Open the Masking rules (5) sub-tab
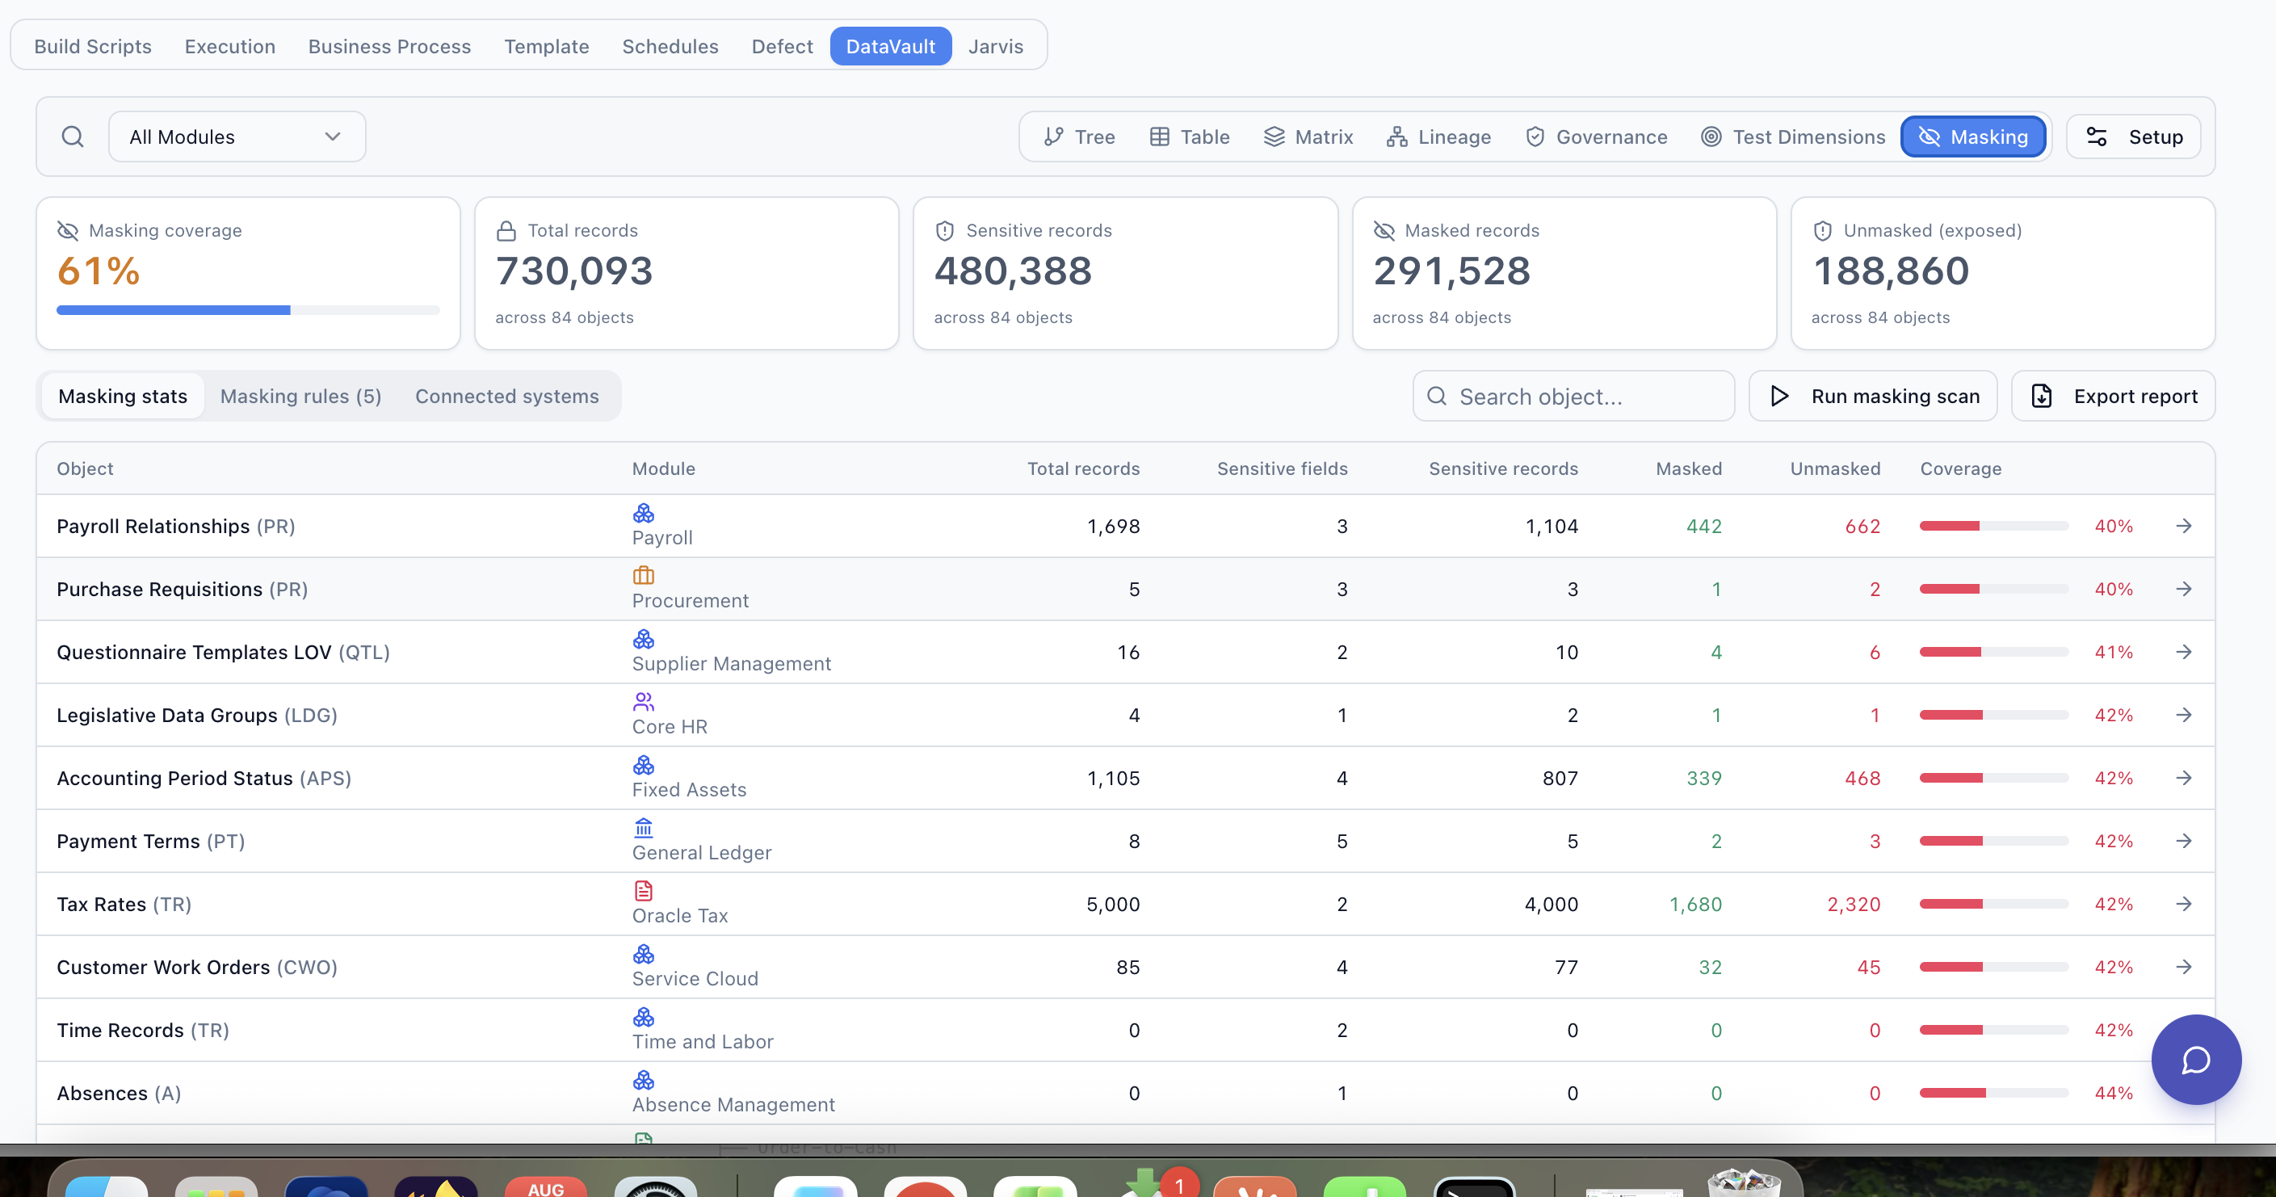 pos(300,396)
